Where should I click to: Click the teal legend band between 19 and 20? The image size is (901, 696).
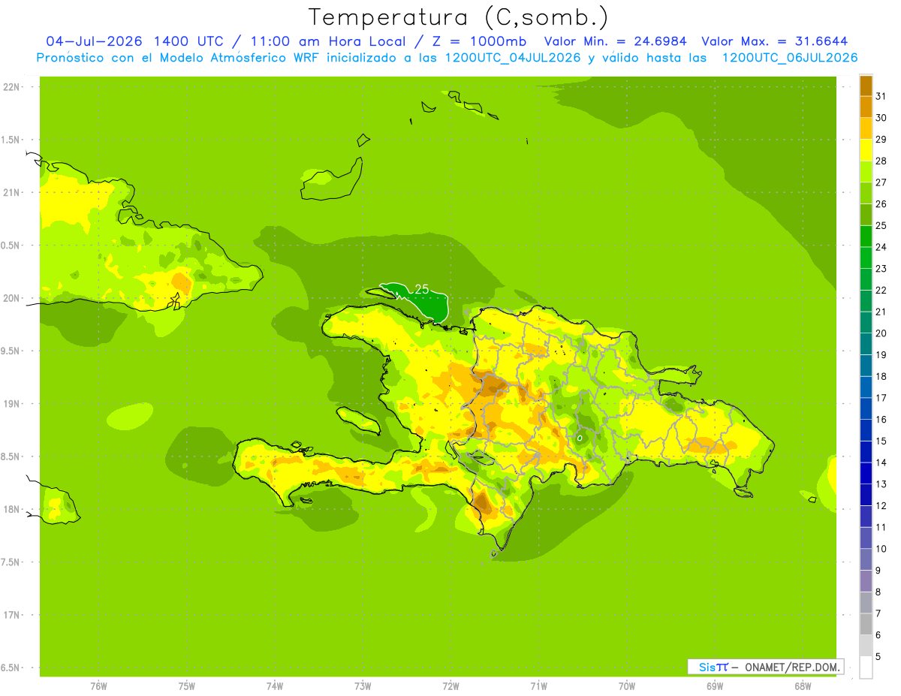(866, 345)
